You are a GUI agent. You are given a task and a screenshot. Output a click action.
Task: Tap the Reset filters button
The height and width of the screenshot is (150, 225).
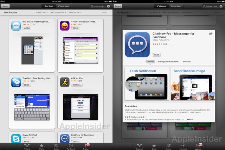(x=104, y=12)
